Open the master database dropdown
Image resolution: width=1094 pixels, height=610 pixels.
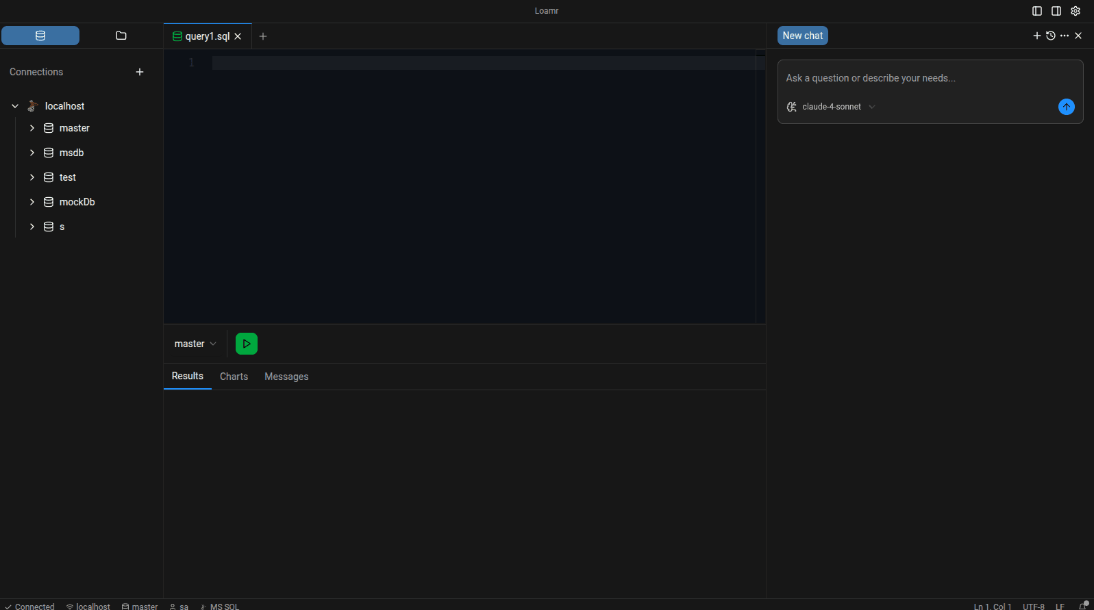[195, 344]
